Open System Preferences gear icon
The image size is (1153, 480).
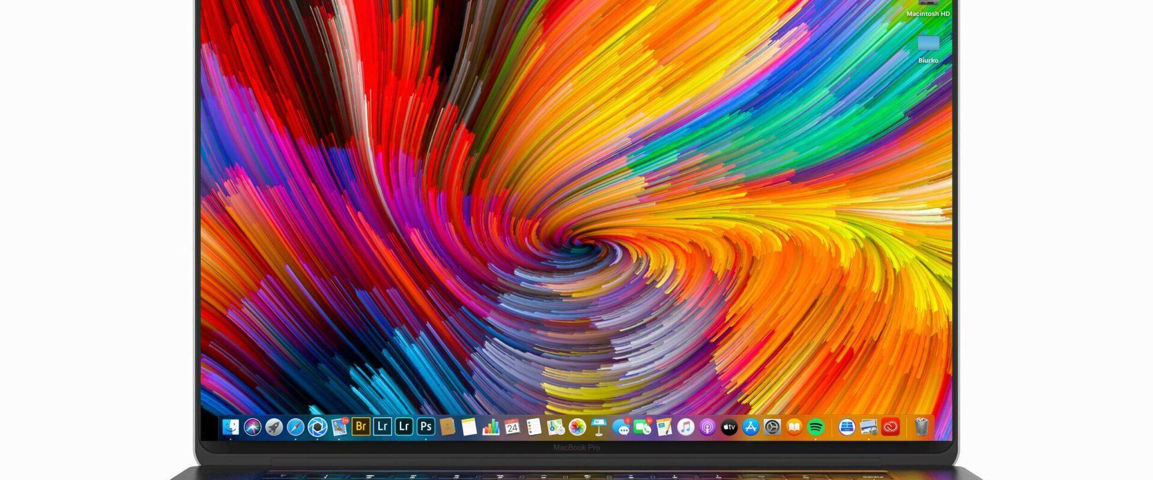point(772,427)
